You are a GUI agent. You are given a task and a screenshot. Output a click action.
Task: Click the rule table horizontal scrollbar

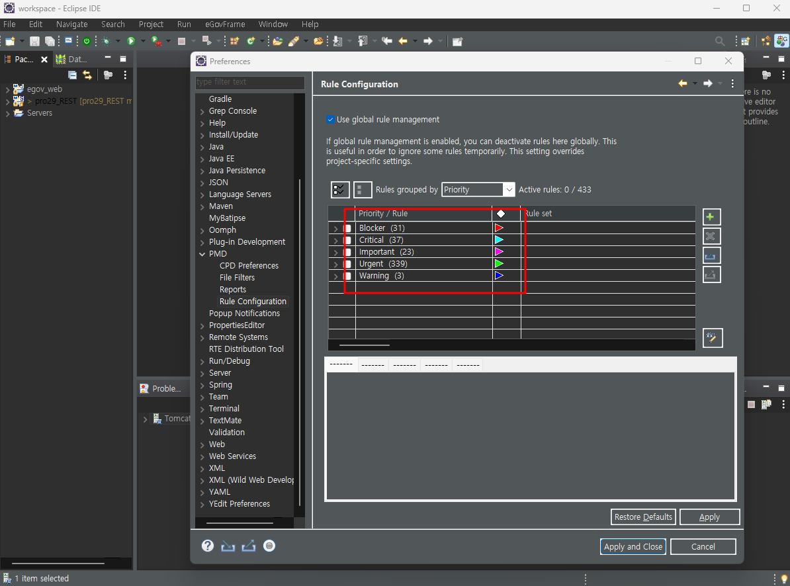[x=365, y=345]
